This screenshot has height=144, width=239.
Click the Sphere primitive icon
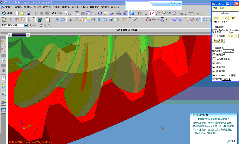(x=63, y=20)
